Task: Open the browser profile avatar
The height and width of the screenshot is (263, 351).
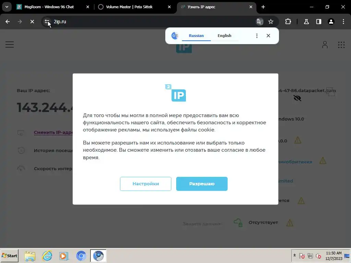Action: [331, 22]
